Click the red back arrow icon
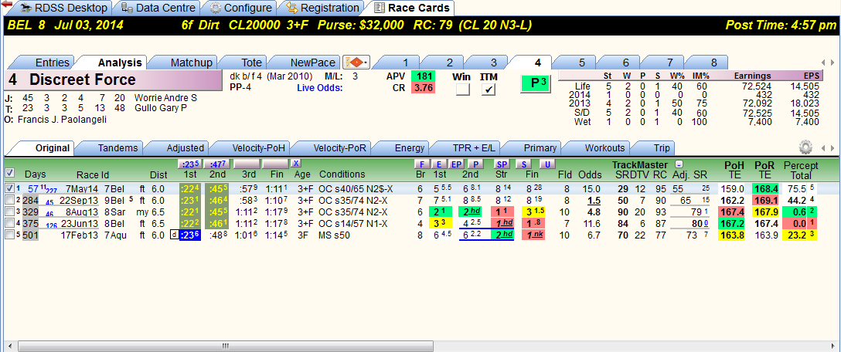This screenshot has height=352, width=841. [x=6, y=5]
